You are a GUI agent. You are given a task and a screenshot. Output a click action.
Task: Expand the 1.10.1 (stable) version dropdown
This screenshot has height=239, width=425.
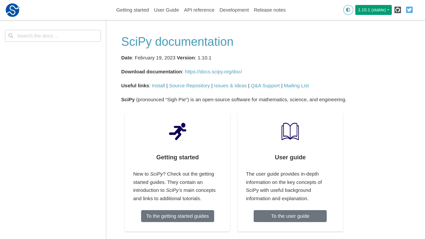pyautogui.click(x=374, y=10)
